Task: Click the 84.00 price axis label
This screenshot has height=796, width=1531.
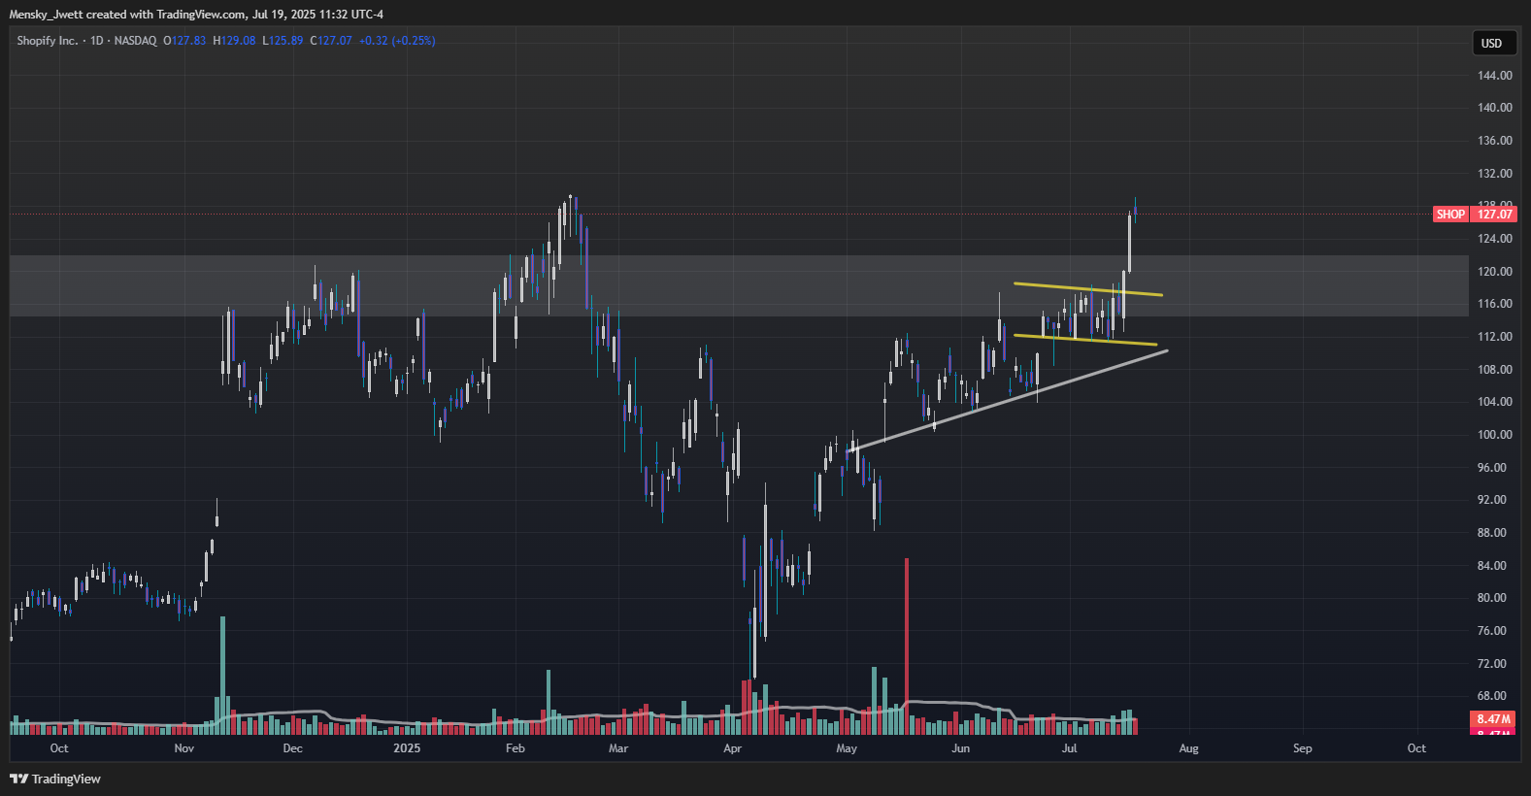Action: pos(1494,566)
